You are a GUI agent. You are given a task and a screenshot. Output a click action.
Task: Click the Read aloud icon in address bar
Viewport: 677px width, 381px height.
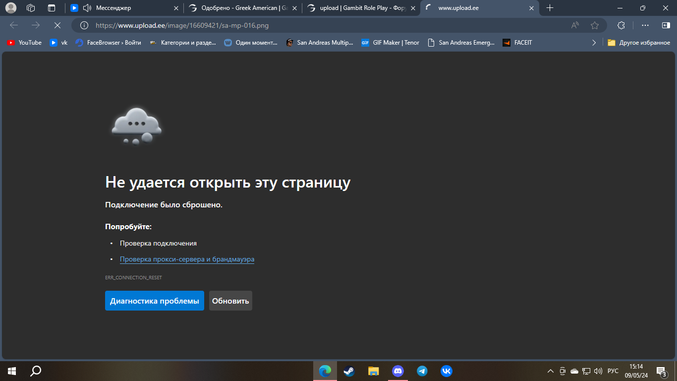click(575, 25)
